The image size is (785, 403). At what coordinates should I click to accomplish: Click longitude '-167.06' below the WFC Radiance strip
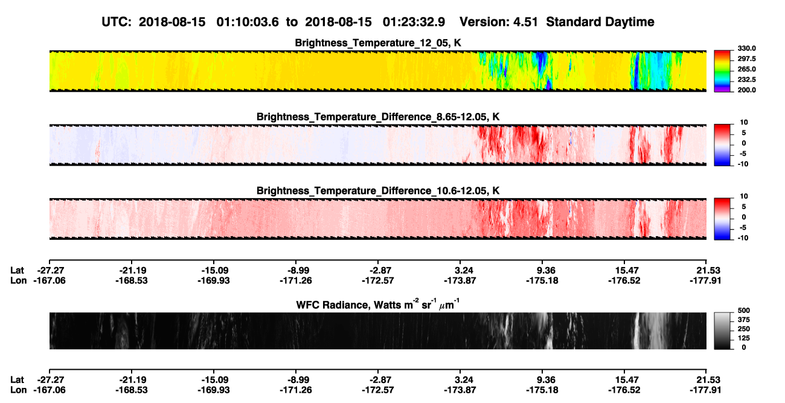50,390
